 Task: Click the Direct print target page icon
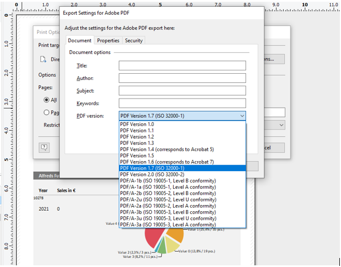click(x=43, y=59)
